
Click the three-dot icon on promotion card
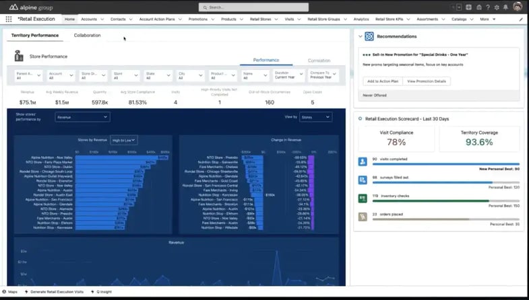click(x=367, y=54)
